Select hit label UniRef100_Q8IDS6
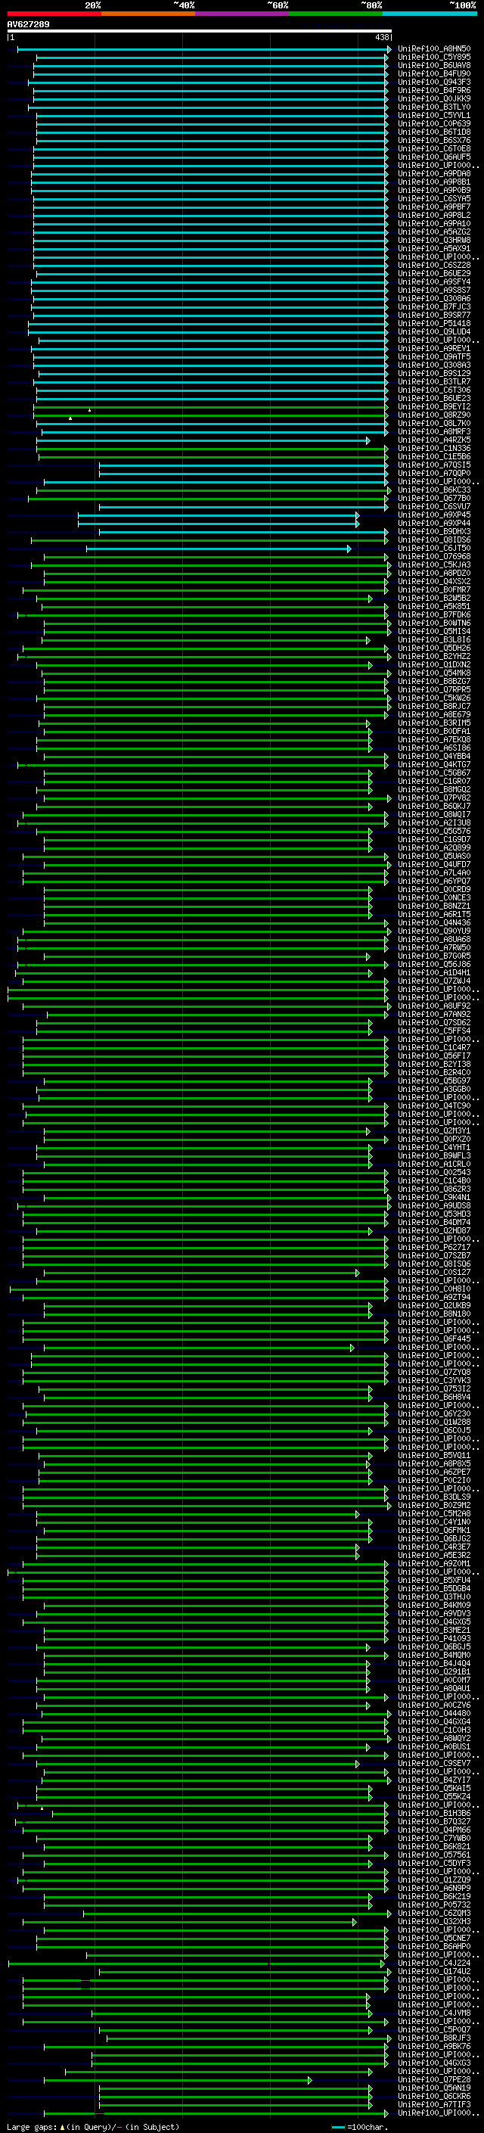The width and height of the screenshot is (484, 2133). tap(434, 540)
